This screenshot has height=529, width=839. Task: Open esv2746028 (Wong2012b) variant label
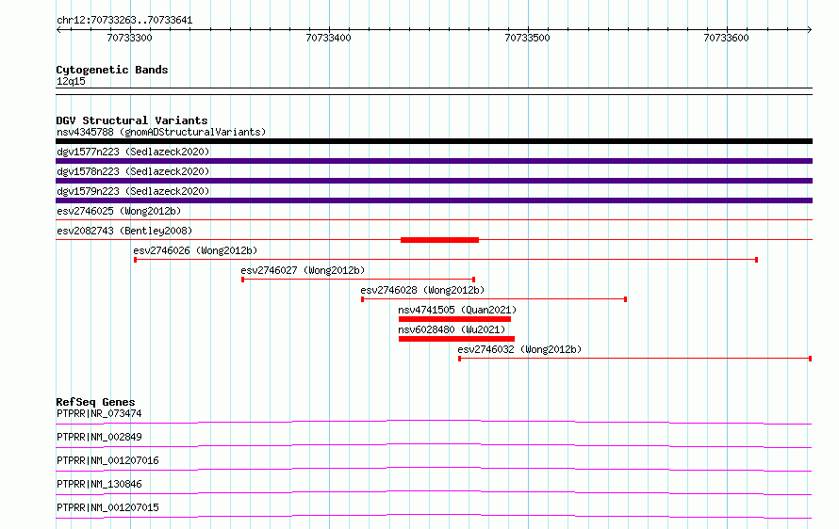[x=422, y=290]
